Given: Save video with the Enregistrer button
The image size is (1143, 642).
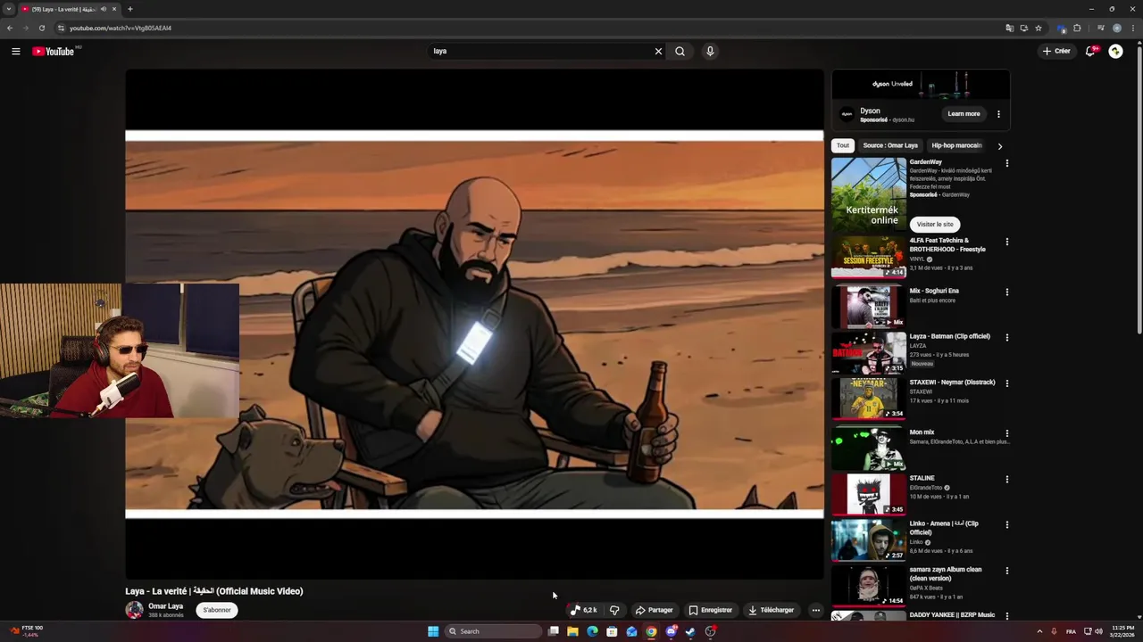Looking at the screenshot, I should (x=711, y=610).
